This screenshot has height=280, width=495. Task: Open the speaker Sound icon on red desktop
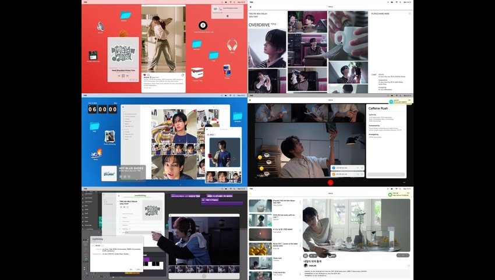(x=100, y=26)
